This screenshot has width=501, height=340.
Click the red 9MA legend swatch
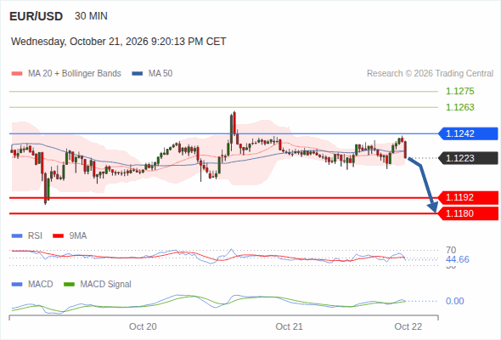click(x=58, y=236)
